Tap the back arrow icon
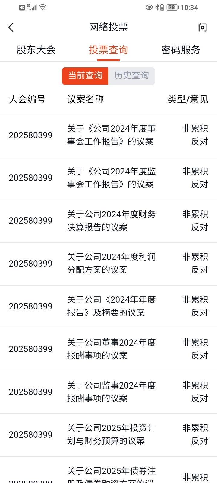This screenshot has width=217, height=483. pos(11,27)
